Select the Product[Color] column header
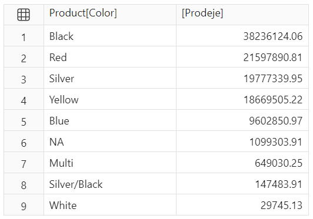Viewport: 313px width, 219px height. 110,15
